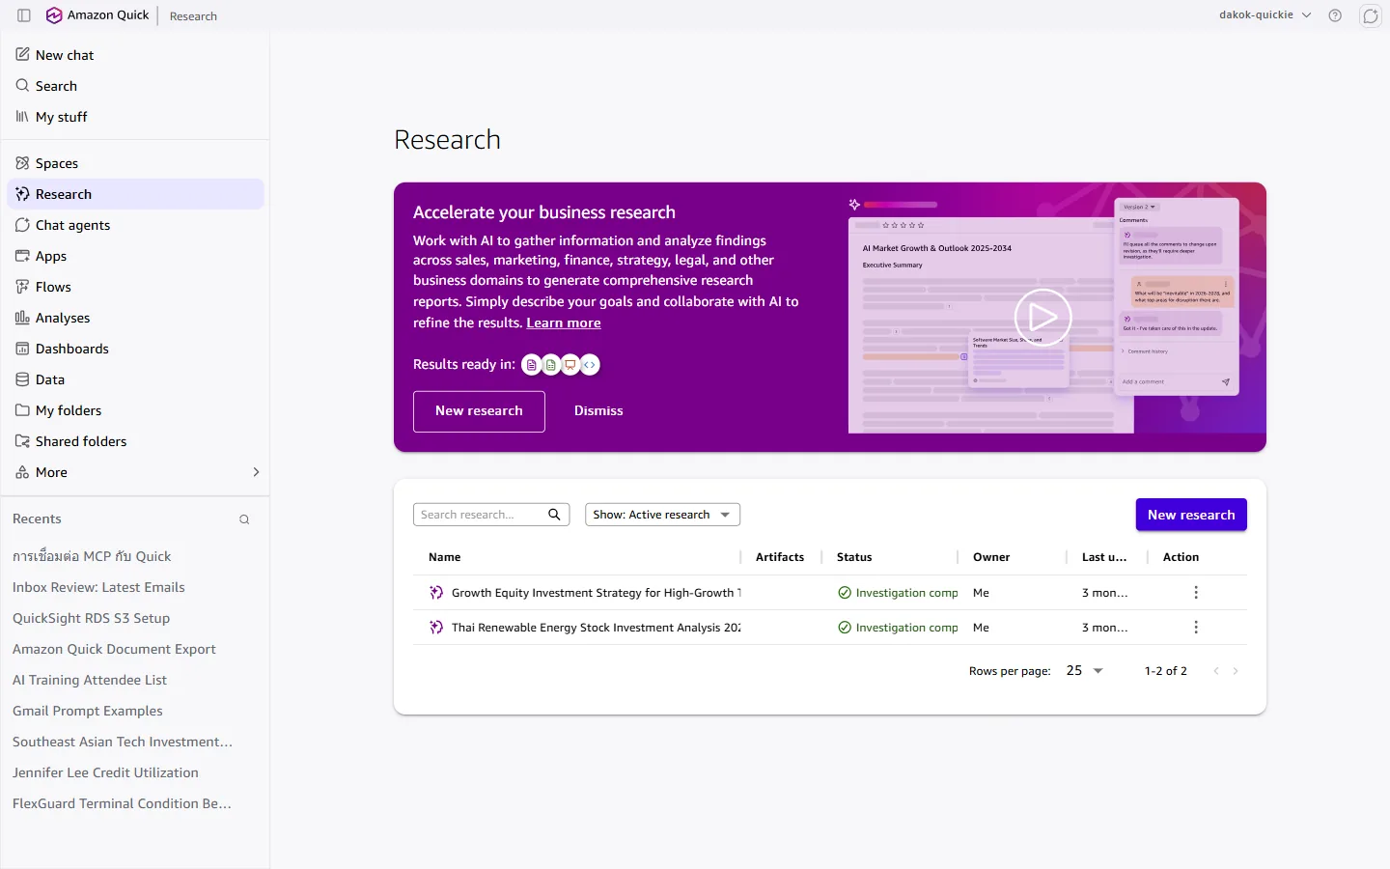Start a New chat
The height and width of the screenshot is (869, 1390).
pos(135,55)
